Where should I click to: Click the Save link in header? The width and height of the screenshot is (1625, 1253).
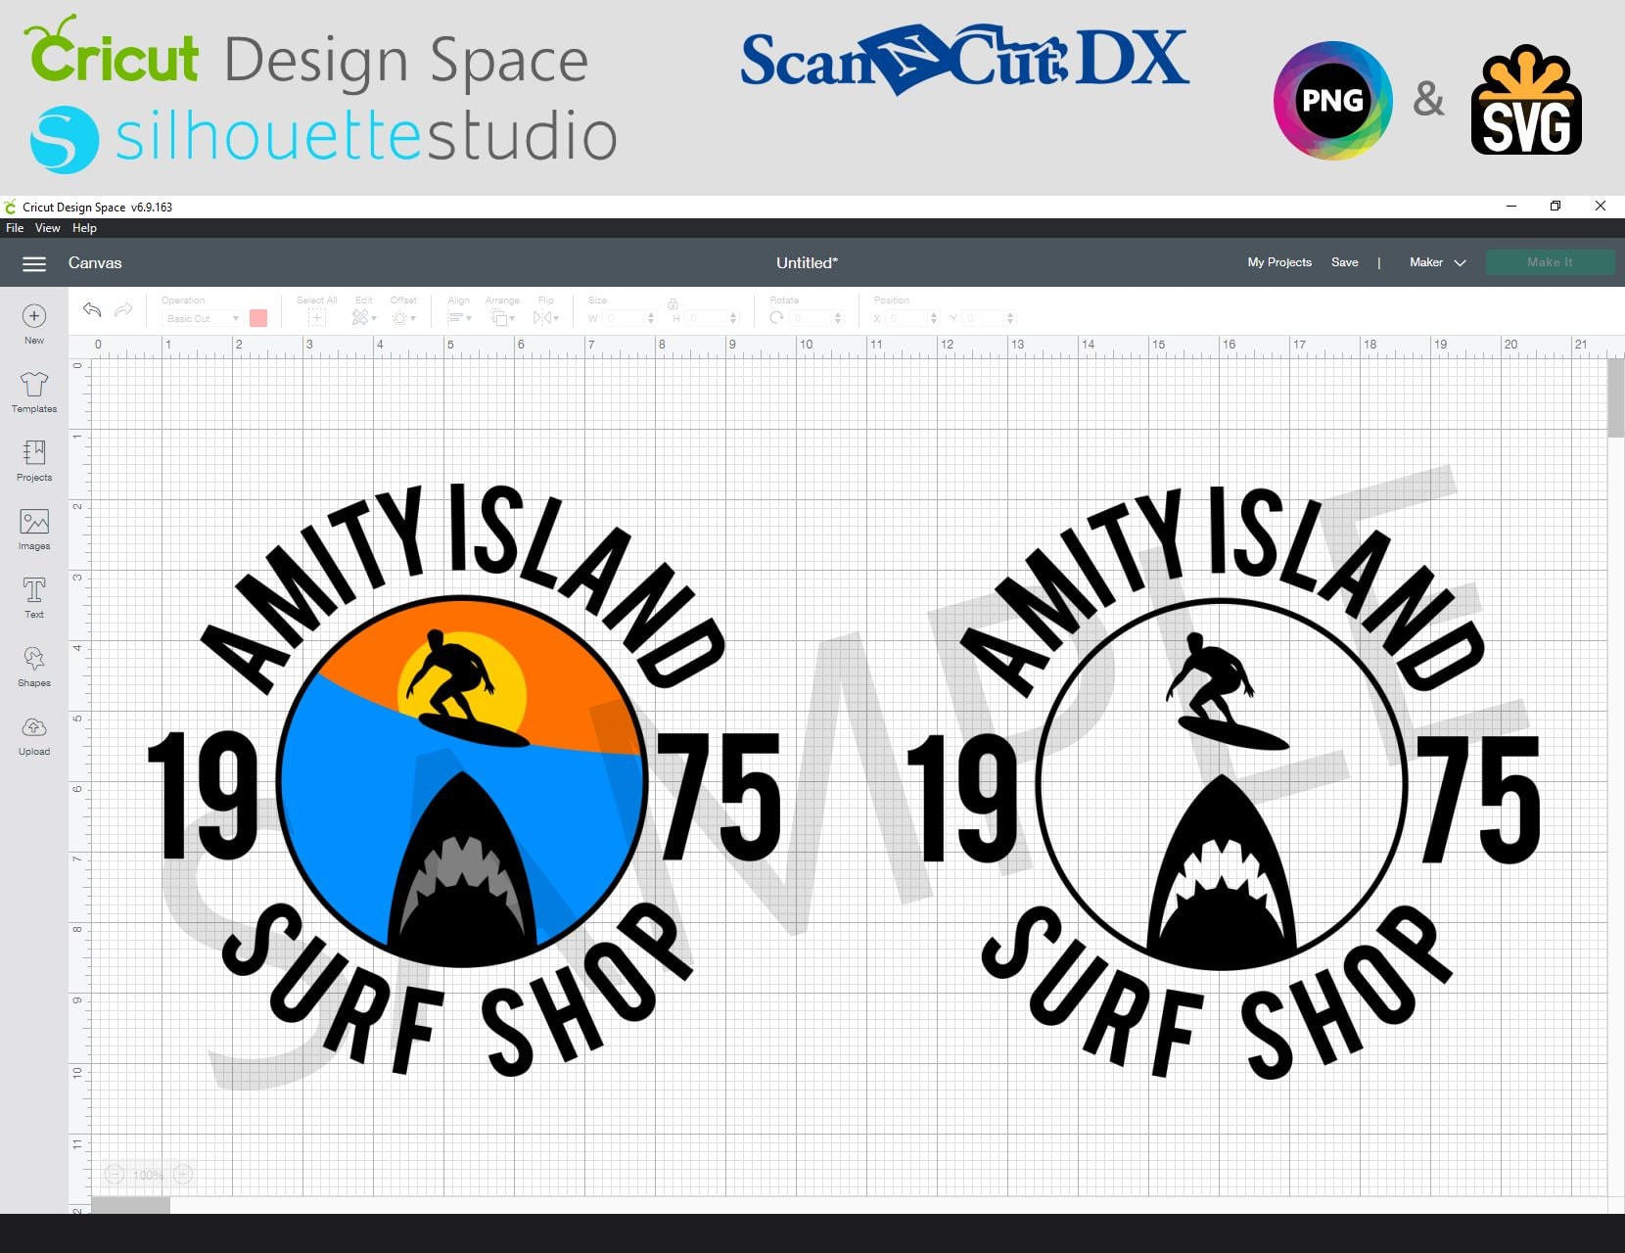tap(1345, 262)
